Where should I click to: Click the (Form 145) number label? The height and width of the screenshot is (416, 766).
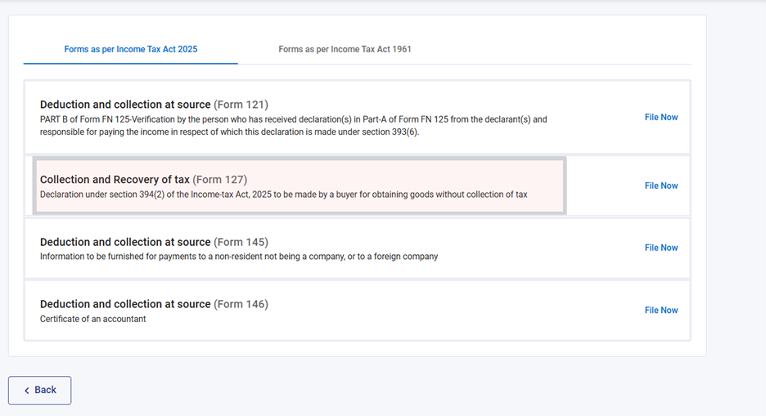(241, 242)
